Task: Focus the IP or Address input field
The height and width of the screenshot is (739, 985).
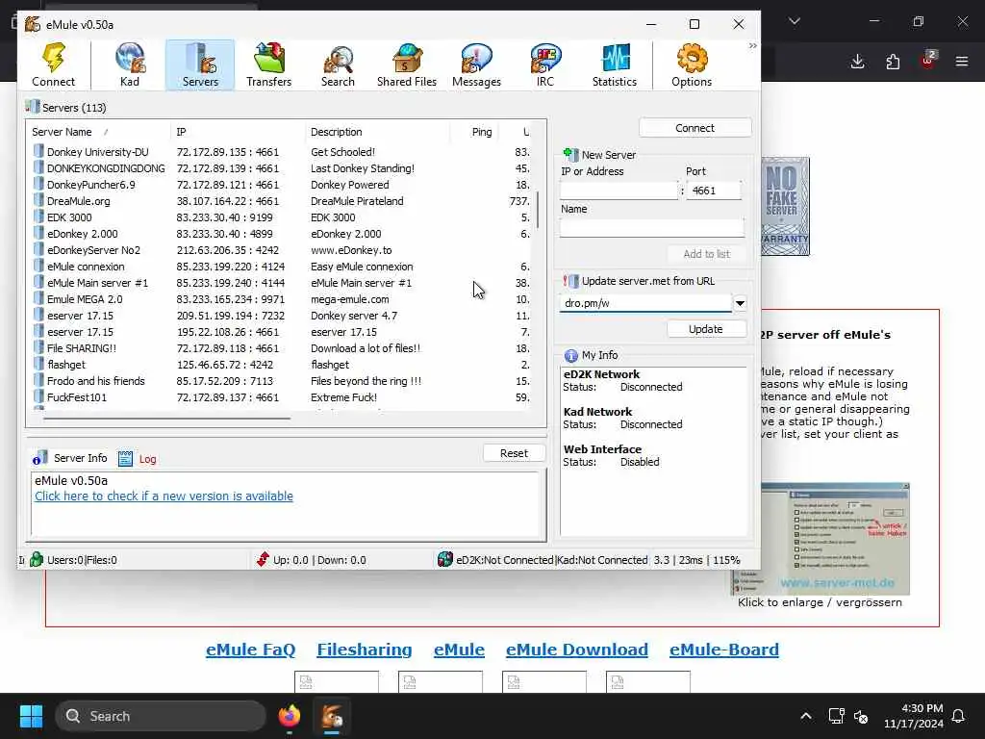Action: (619, 191)
